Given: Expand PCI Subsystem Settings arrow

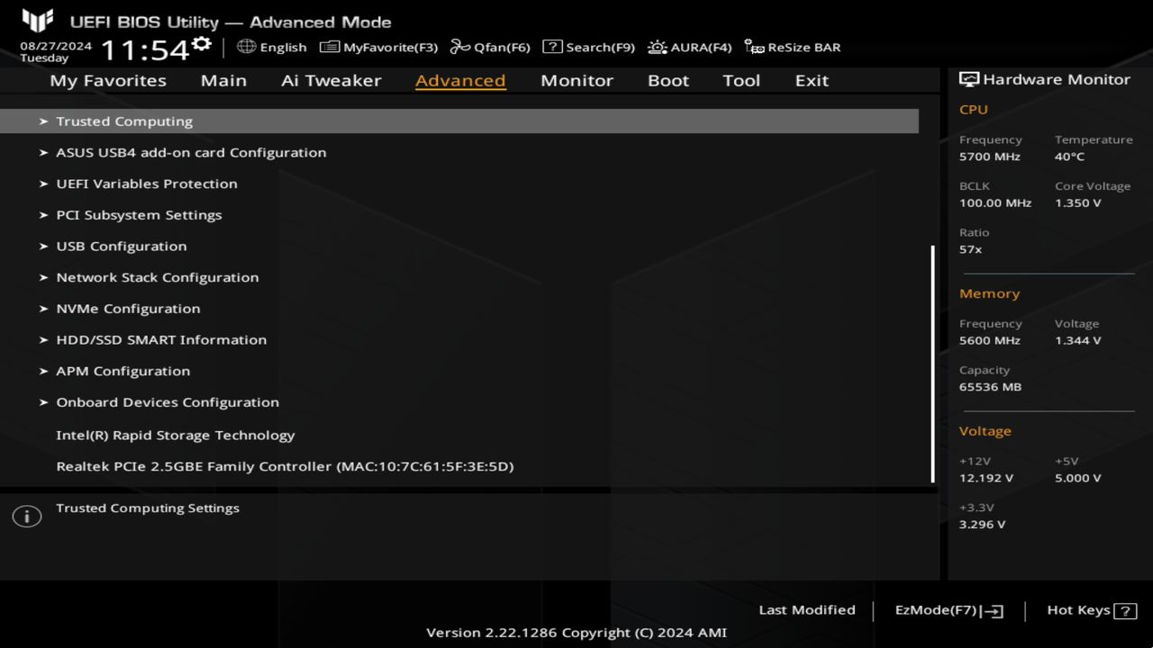Looking at the screenshot, I should click(x=43, y=215).
